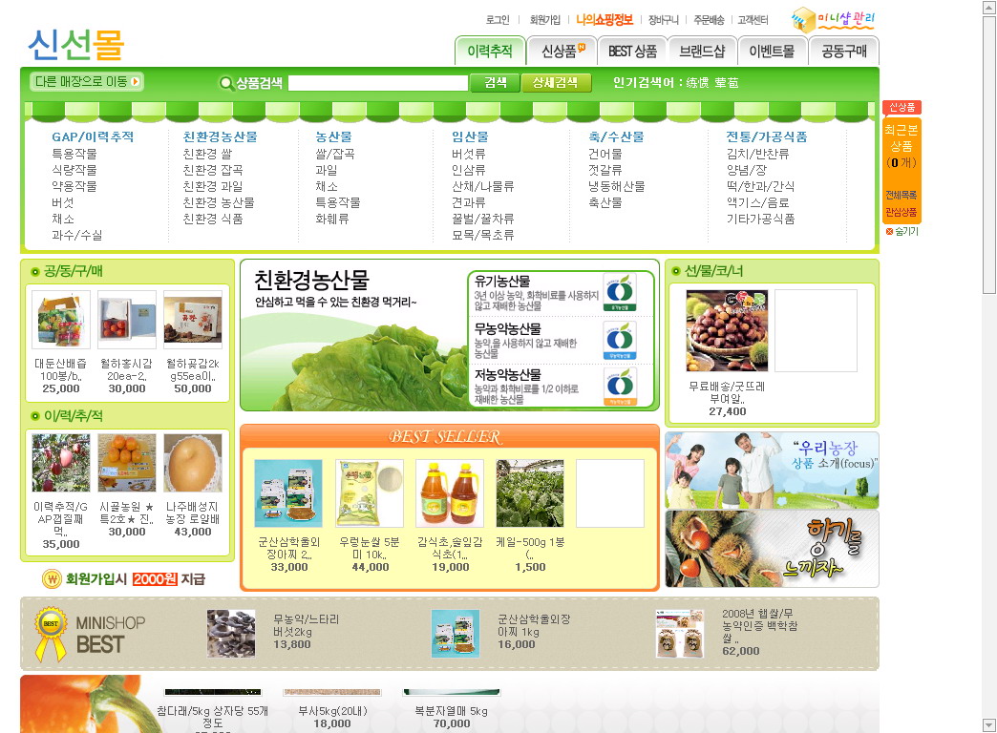View the 감식초 bottles image
Screen dimensions: 997x733
pyautogui.click(x=450, y=493)
